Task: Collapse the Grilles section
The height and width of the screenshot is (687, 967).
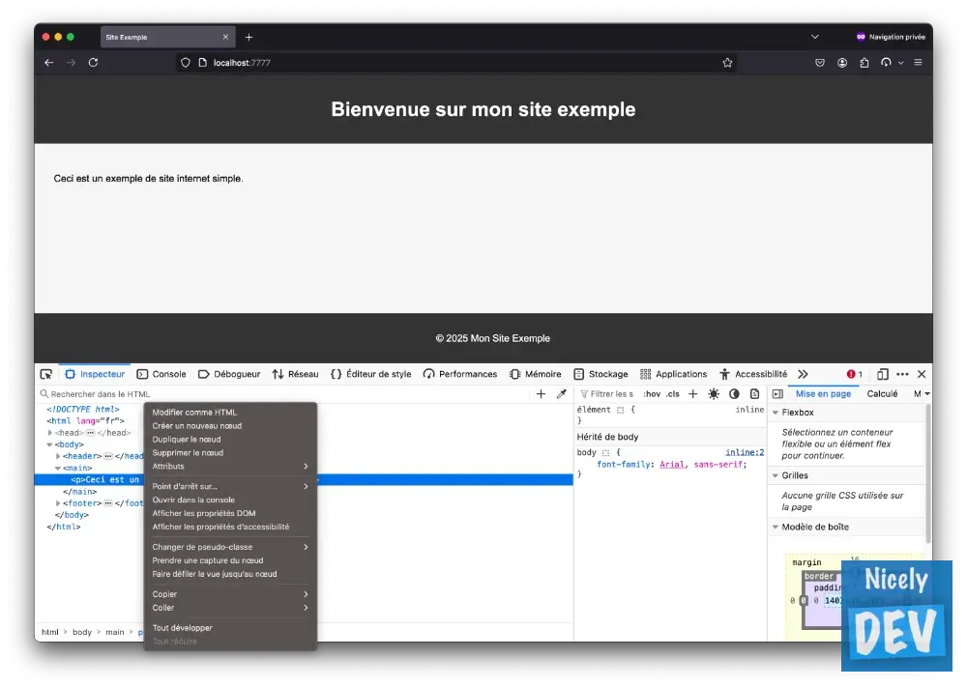Action: pyautogui.click(x=776, y=475)
